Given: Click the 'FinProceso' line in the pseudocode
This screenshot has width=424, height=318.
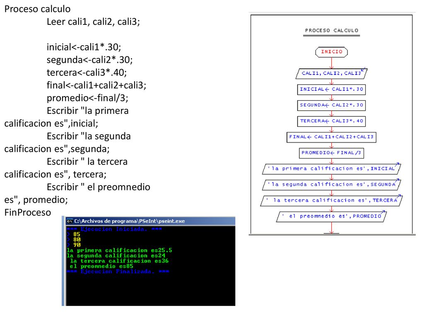Looking at the screenshot, I should pyautogui.click(x=28, y=212).
